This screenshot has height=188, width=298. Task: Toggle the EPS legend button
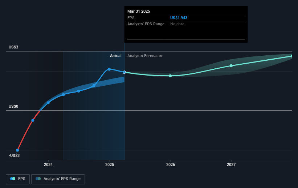point(18,179)
